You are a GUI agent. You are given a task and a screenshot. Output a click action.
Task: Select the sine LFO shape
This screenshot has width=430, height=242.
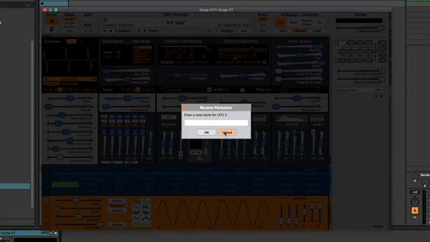136,202
